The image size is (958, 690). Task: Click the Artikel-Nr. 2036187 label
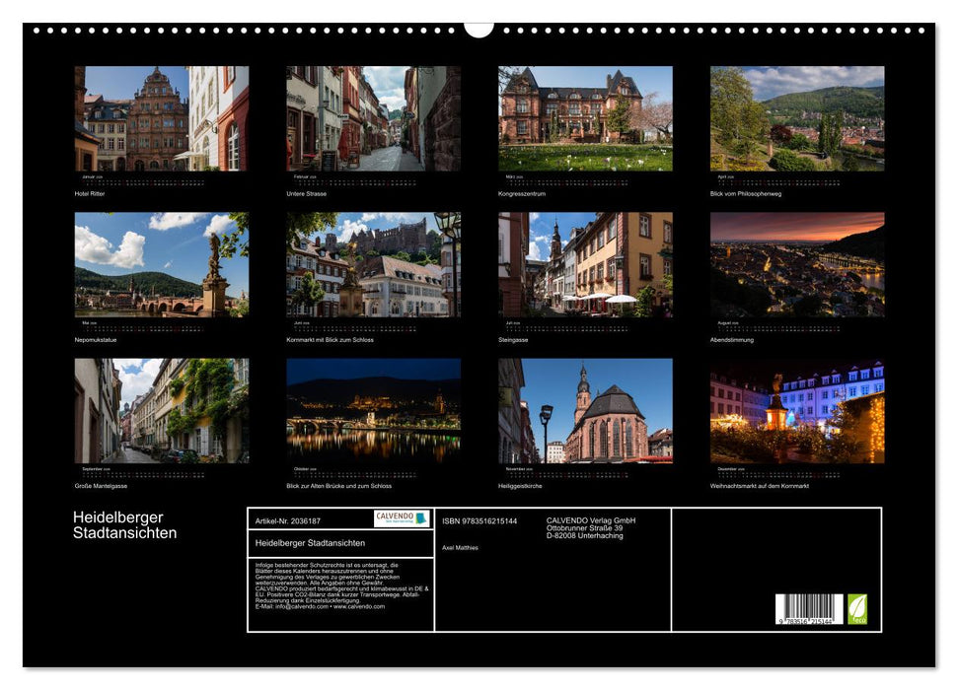(287, 520)
